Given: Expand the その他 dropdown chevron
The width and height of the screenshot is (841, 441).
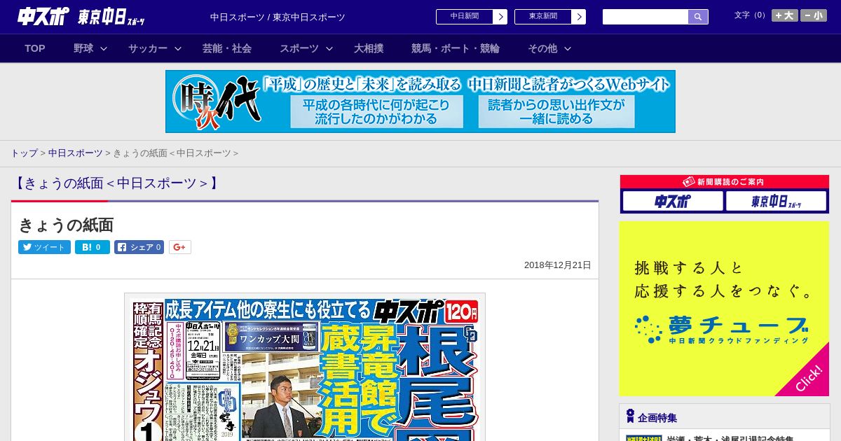Looking at the screenshot, I should pos(568,48).
